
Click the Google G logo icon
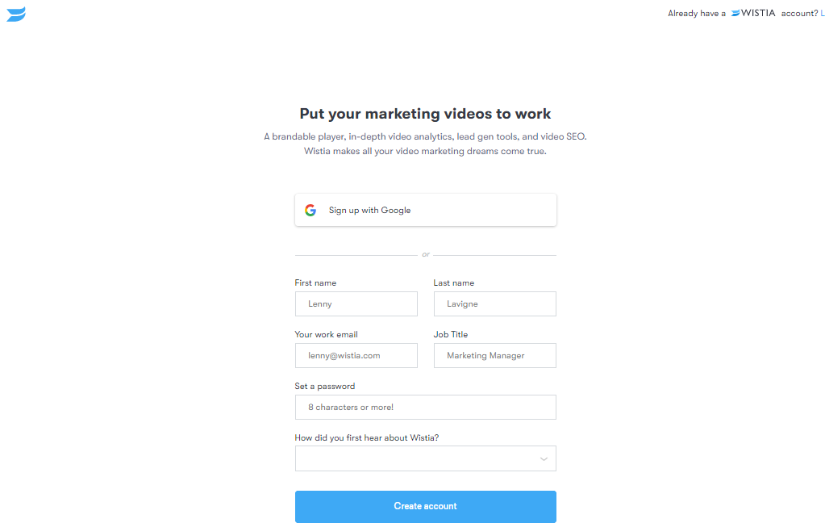(x=310, y=210)
